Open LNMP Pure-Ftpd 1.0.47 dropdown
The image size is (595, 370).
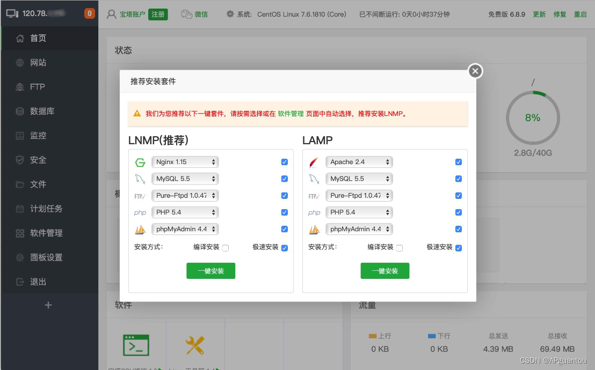[x=185, y=196]
